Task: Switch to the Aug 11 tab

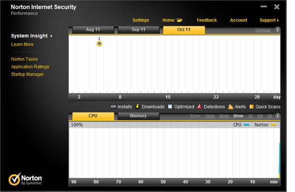Action: (x=93, y=30)
